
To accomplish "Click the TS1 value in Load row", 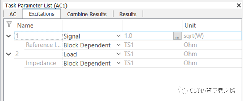I will (129, 54).
